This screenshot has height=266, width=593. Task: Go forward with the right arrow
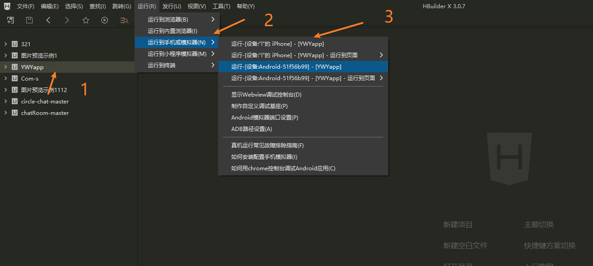67,20
